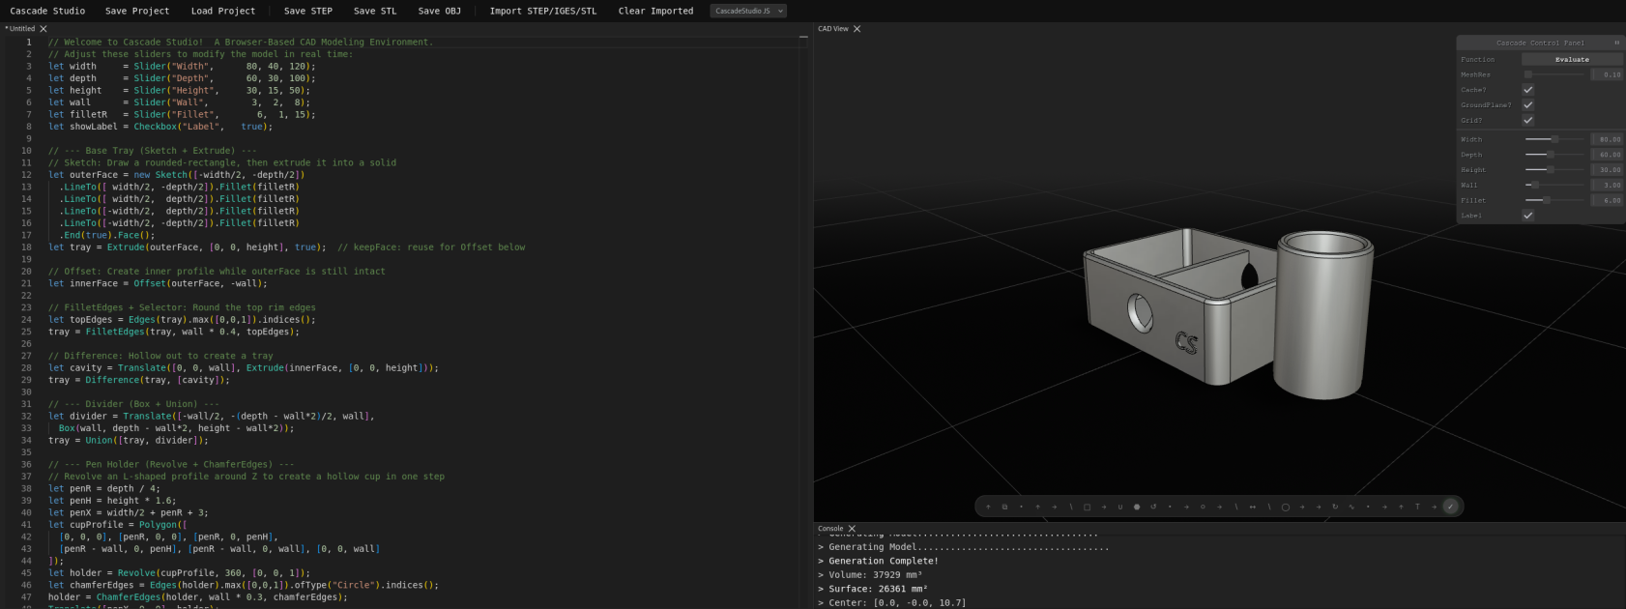Toggle the Grid? checkbox
The width and height of the screenshot is (1626, 609).
[x=1528, y=120]
